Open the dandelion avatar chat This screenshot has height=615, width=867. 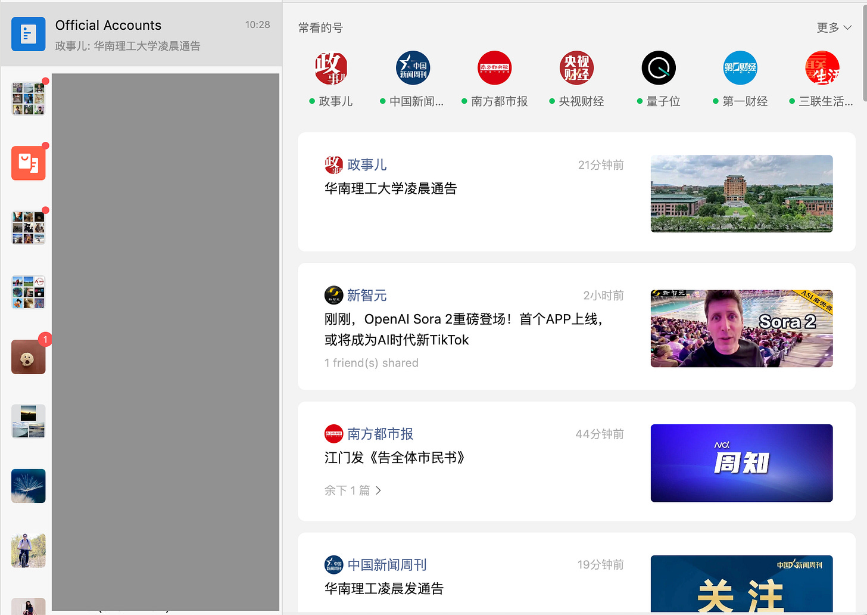point(29,486)
